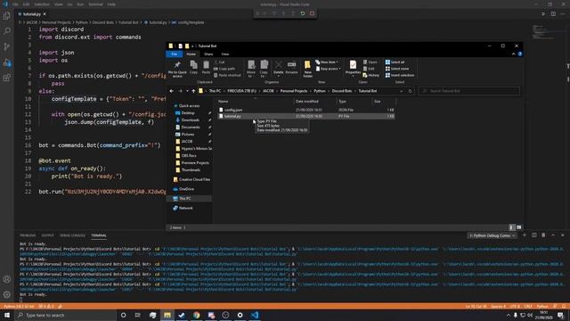Open Properties from the File Explorer ribbon
Viewport: 570px width, 321px height.
coord(353,68)
